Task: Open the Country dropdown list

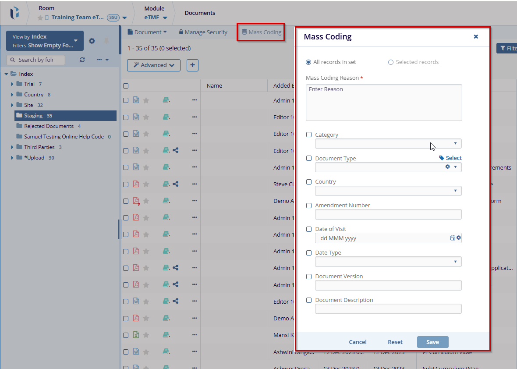Action: (388, 191)
